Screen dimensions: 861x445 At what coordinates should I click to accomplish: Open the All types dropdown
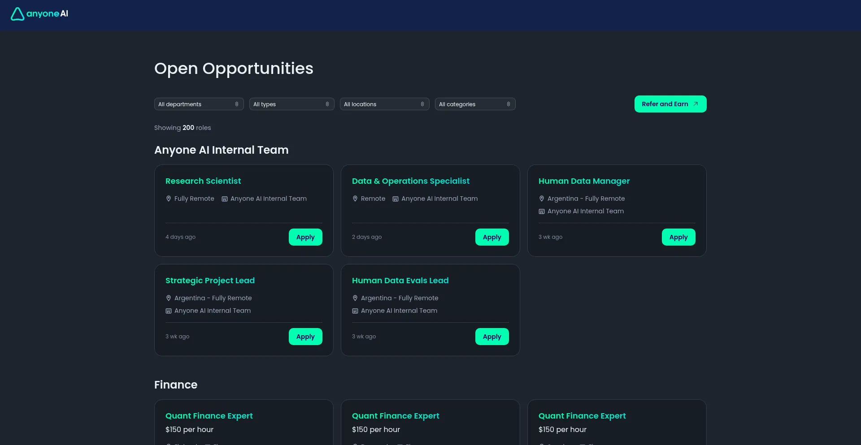point(291,104)
